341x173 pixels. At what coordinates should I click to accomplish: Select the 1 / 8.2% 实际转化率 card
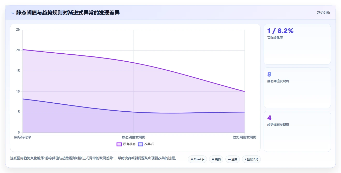pos(297,44)
